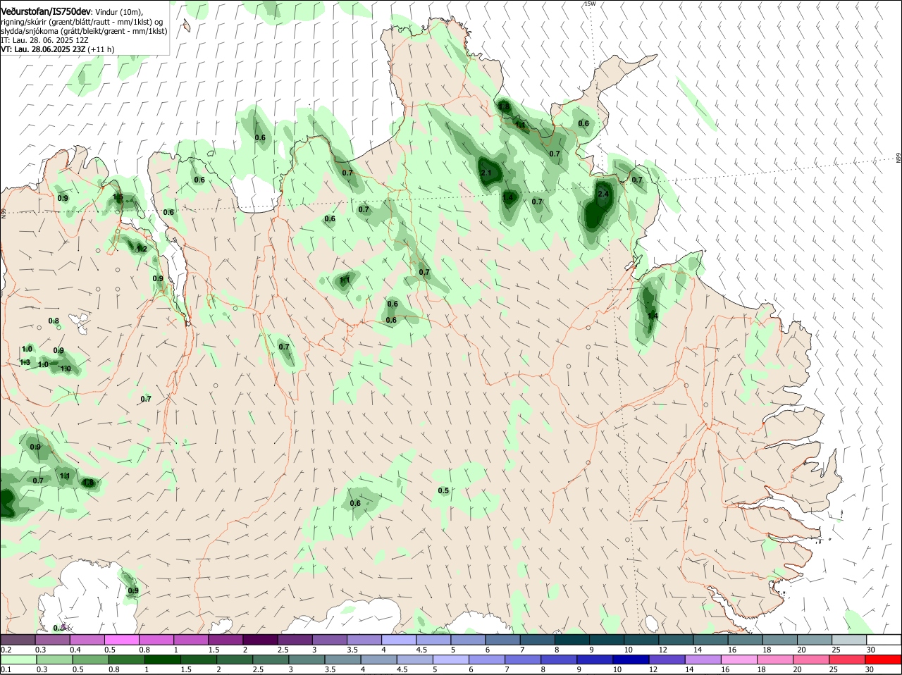Click the darkest green 1 swatch in lower legend
Viewport: 902px width, 675px height.
coord(162,659)
